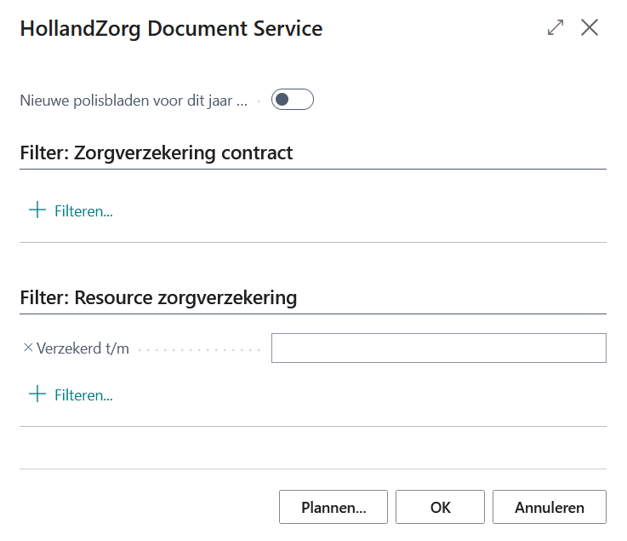Collapse the Filter: Resource zorgverzekering section
The height and width of the screenshot is (541, 627).
tap(158, 298)
